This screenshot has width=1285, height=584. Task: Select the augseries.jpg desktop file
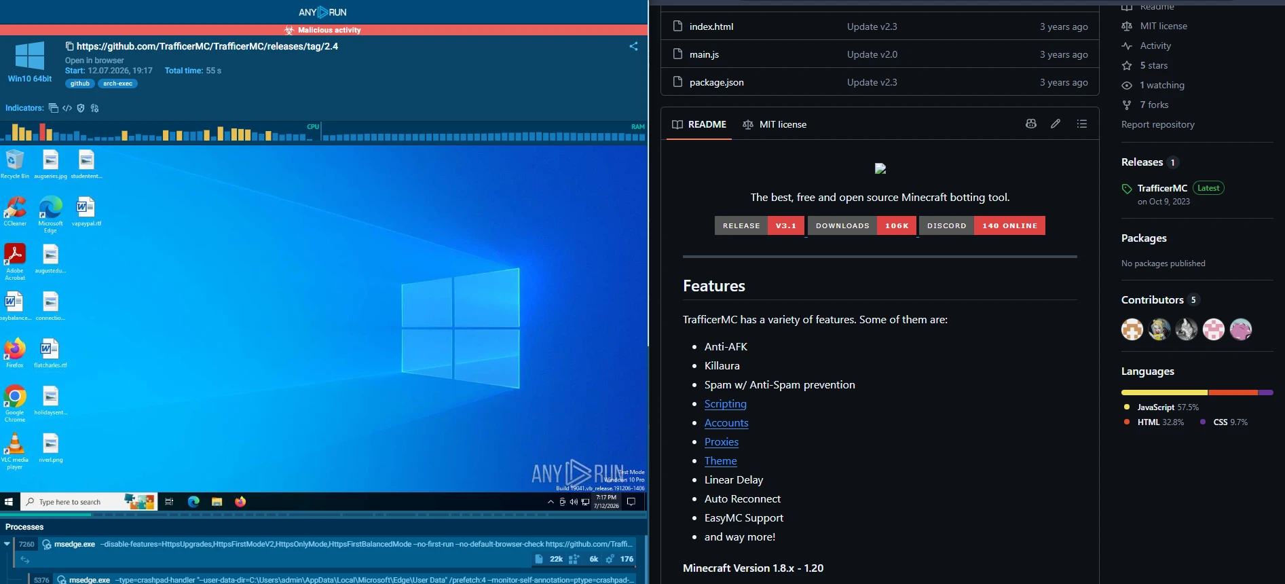(x=50, y=164)
